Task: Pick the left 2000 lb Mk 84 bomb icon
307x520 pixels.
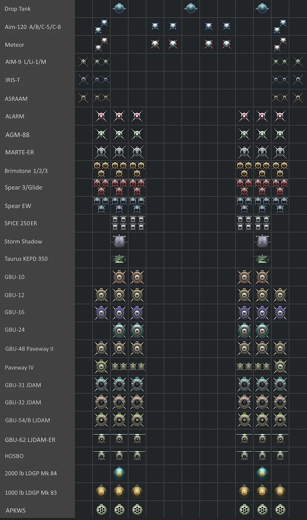Action: [119, 473]
